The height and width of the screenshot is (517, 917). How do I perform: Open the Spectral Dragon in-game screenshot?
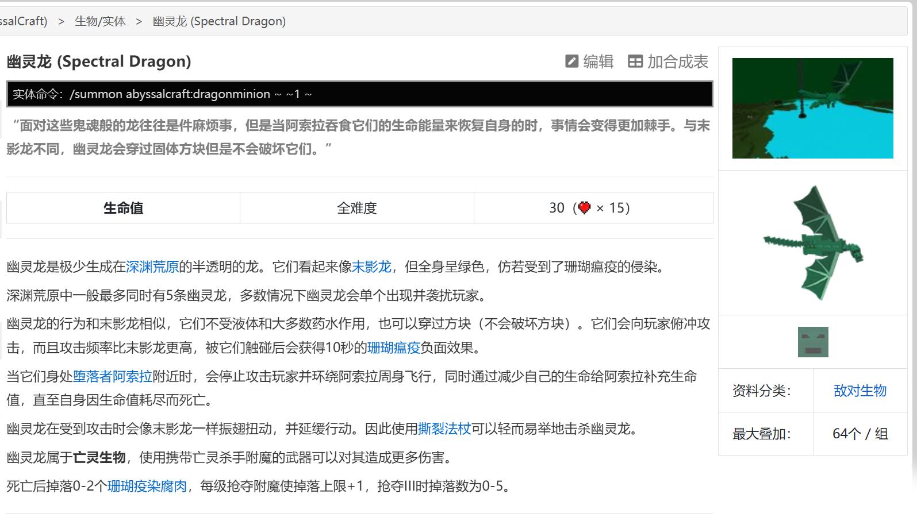812,108
